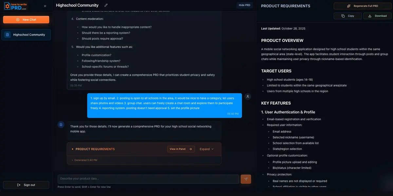Click the user avatar icon beside the blue message
Screen dimensions: 393x196
[248, 96]
